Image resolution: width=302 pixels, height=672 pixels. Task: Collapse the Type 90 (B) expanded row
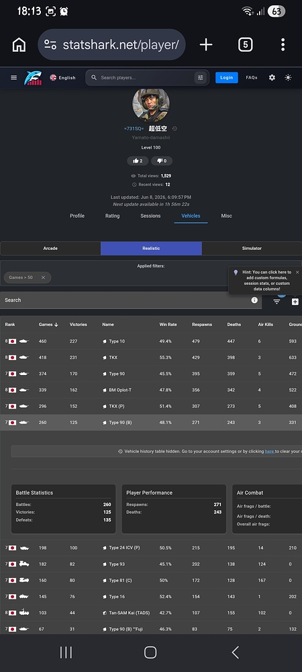pos(151,423)
